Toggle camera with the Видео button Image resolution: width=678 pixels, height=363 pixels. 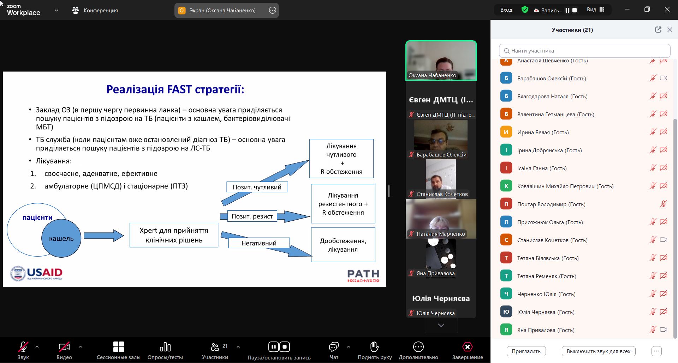tap(64, 347)
